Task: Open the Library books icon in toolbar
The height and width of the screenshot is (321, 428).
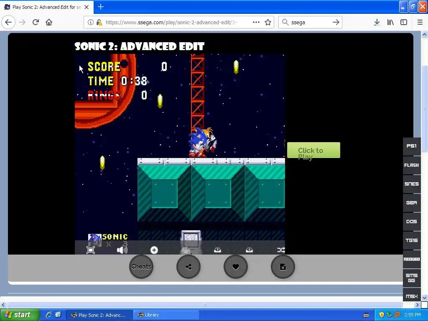Action: click(x=390, y=22)
